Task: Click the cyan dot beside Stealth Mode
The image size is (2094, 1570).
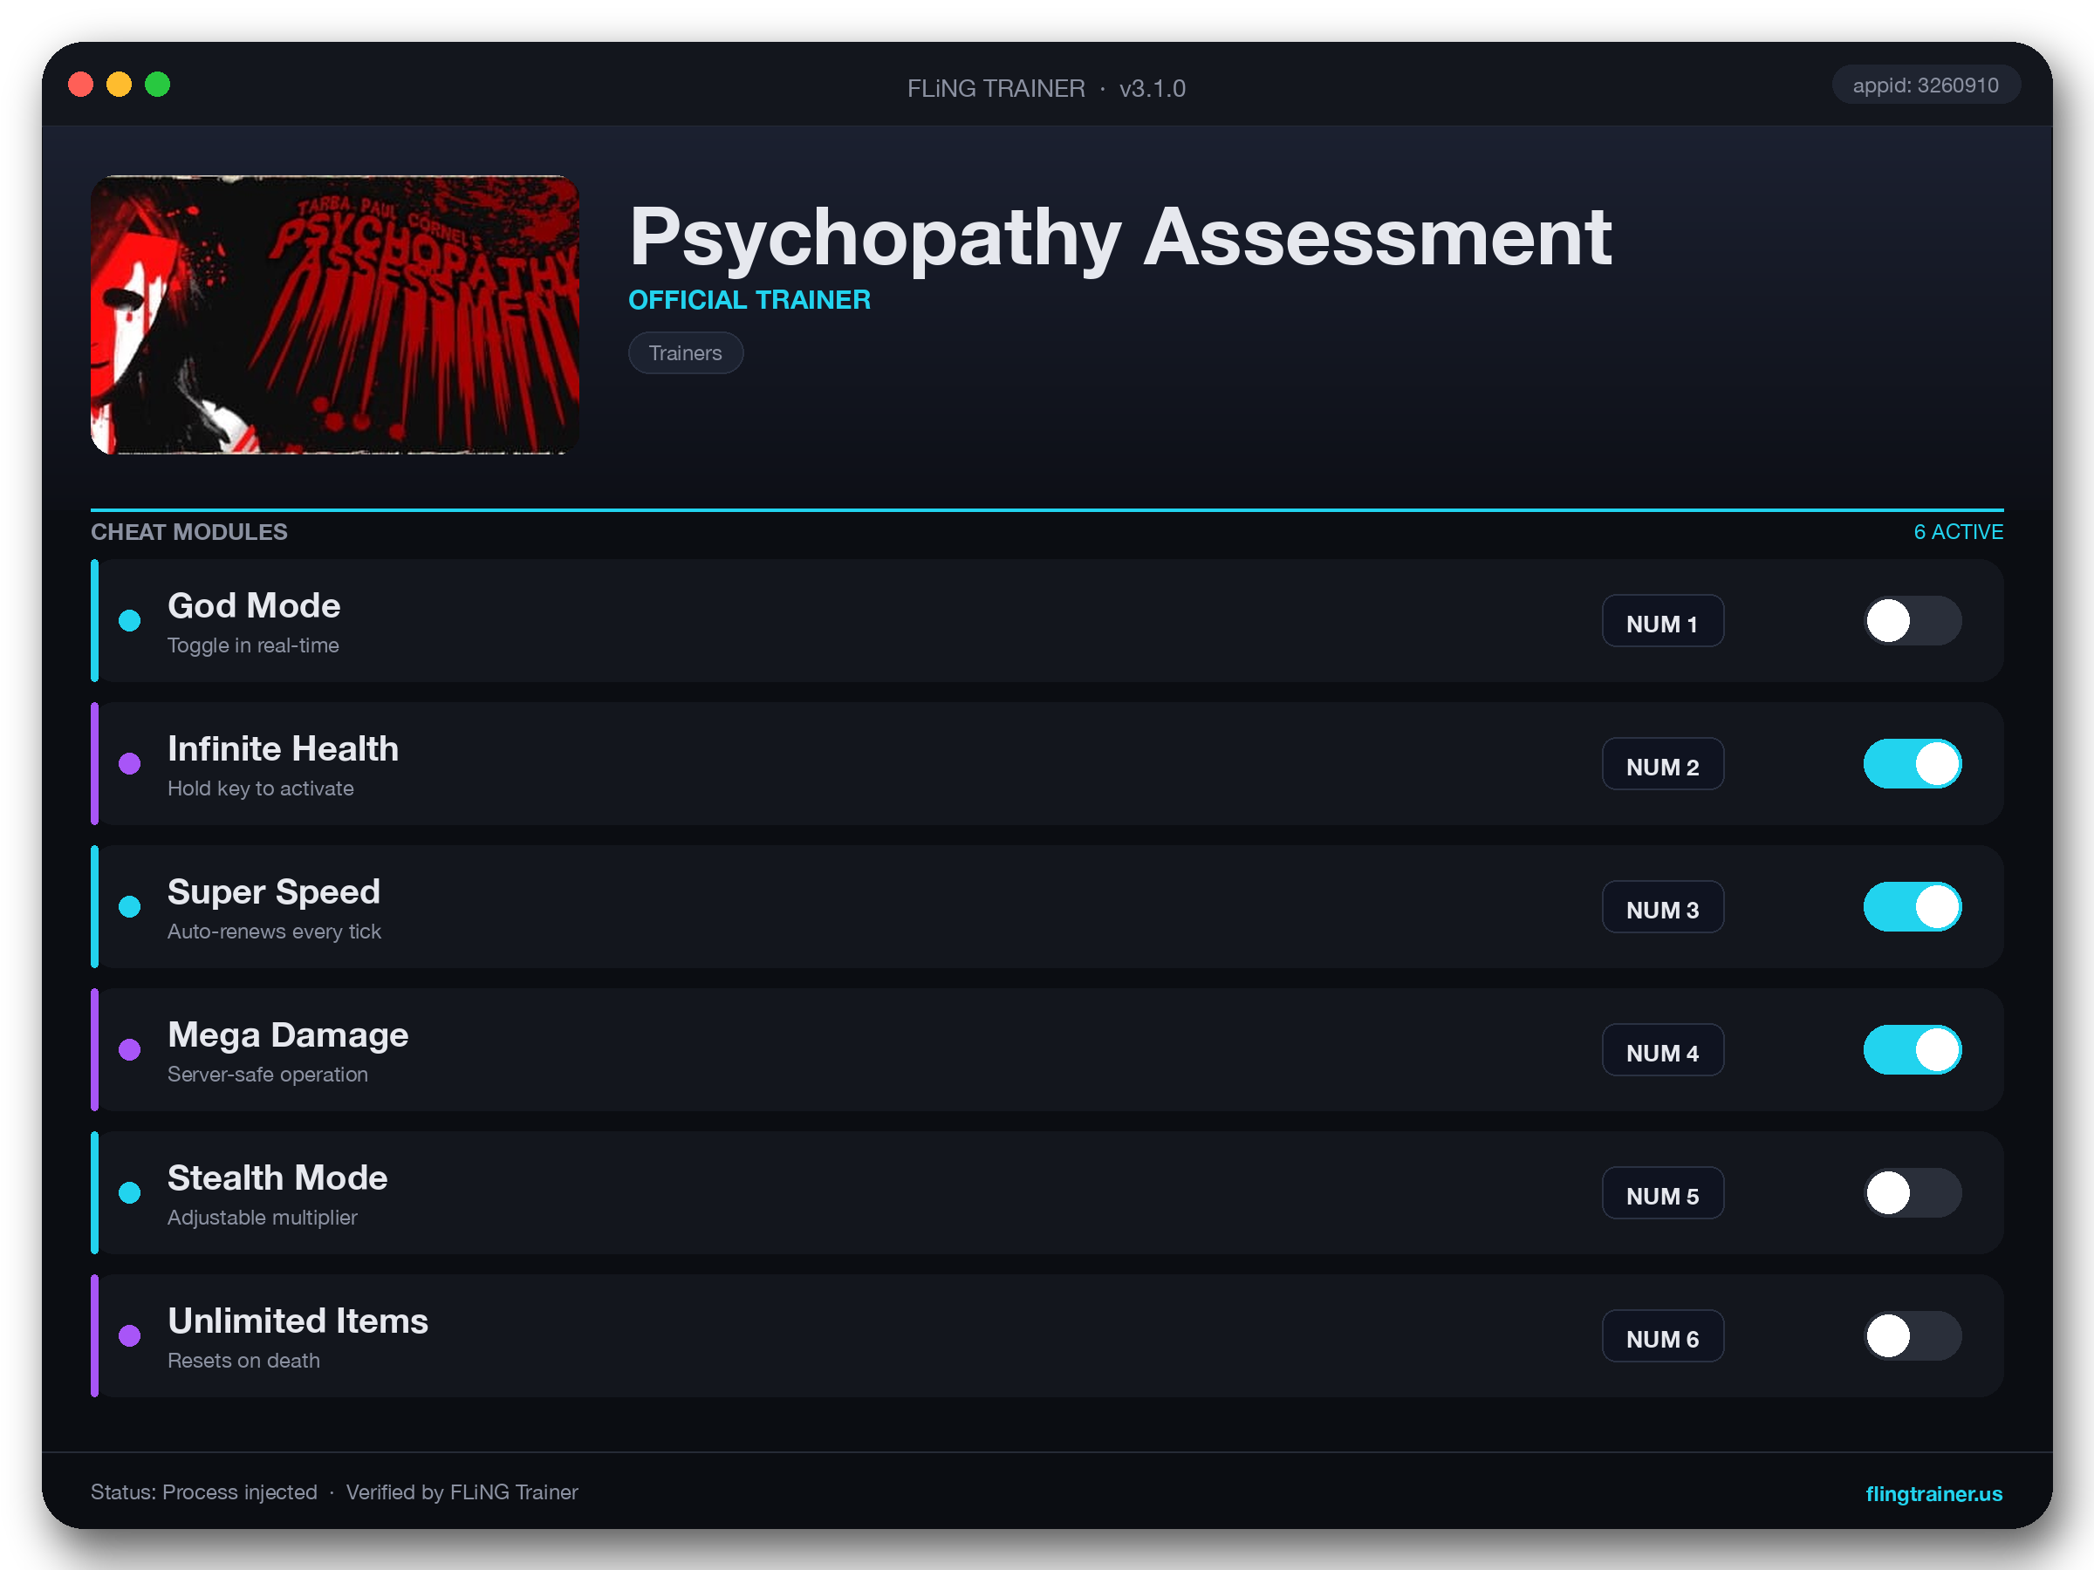Action: (x=130, y=1192)
